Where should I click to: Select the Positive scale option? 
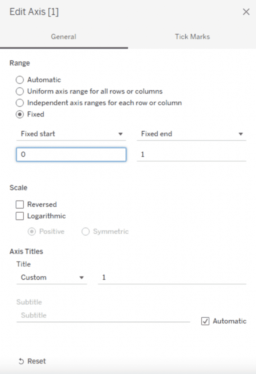32,232
